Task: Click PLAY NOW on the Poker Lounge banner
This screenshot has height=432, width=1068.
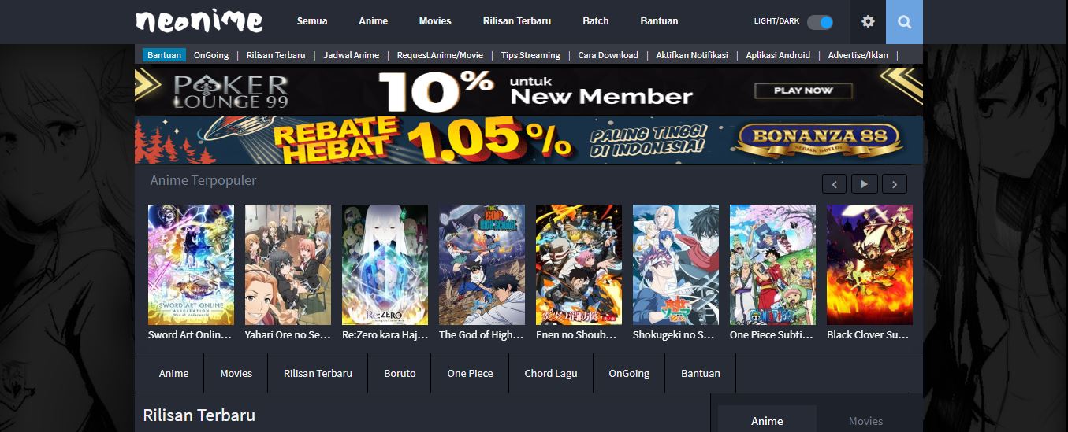Action: [803, 90]
